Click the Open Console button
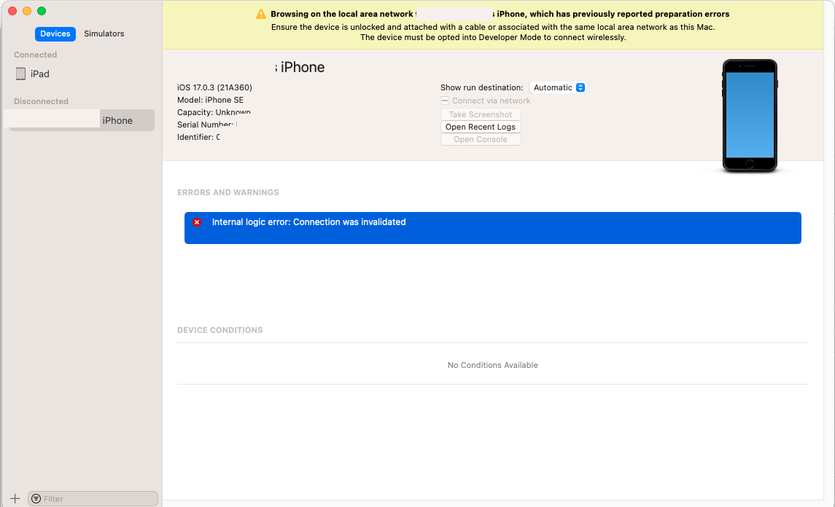The height and width of the screenshot is (507, 835). click(481, 139)
